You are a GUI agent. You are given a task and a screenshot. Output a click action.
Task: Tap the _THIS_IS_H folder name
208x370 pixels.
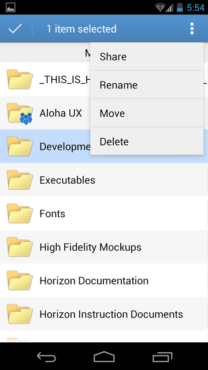65,80
